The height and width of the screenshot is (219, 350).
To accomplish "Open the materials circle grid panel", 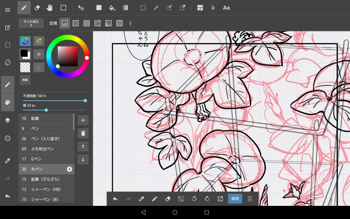I will (7, 138).
